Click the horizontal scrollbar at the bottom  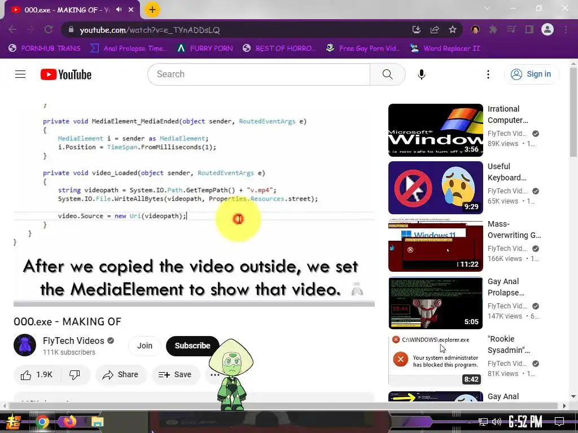tap(284, 406)
